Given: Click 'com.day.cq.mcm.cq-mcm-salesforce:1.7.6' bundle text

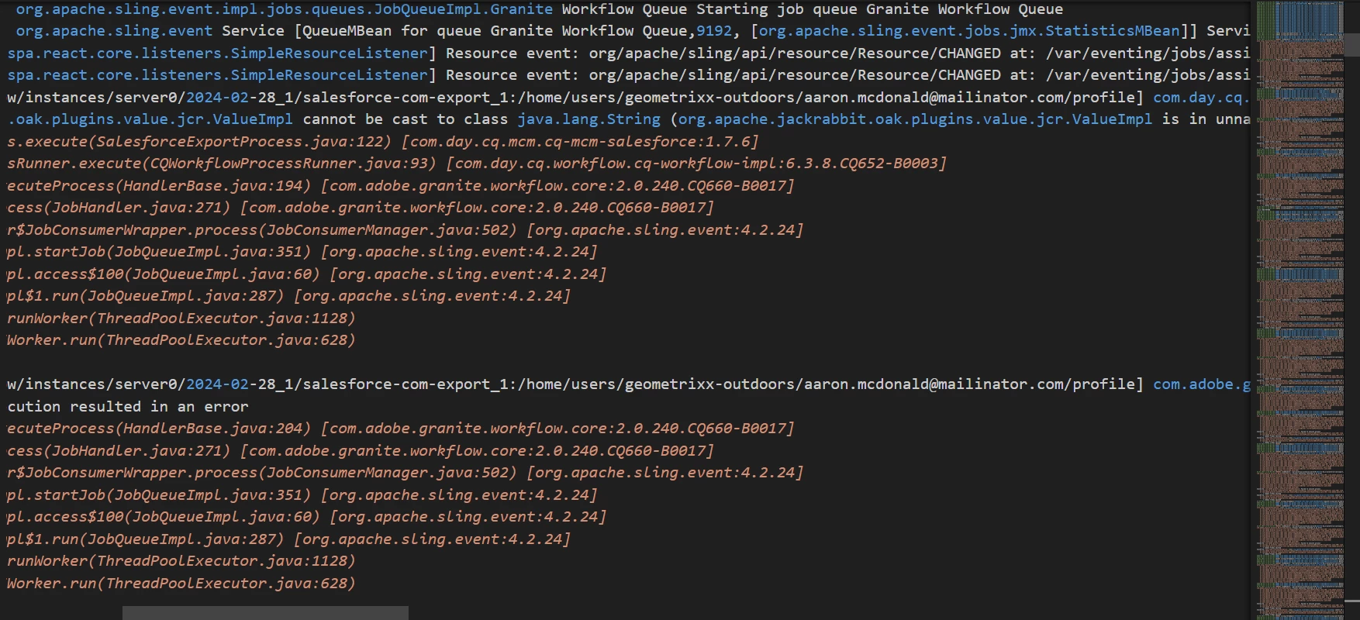Looking at the screenshot, I should pos(580,142).
